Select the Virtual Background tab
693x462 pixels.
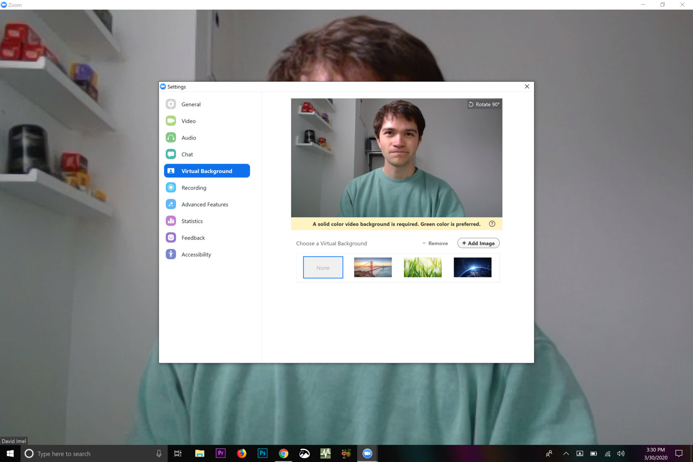coord(207,171)
